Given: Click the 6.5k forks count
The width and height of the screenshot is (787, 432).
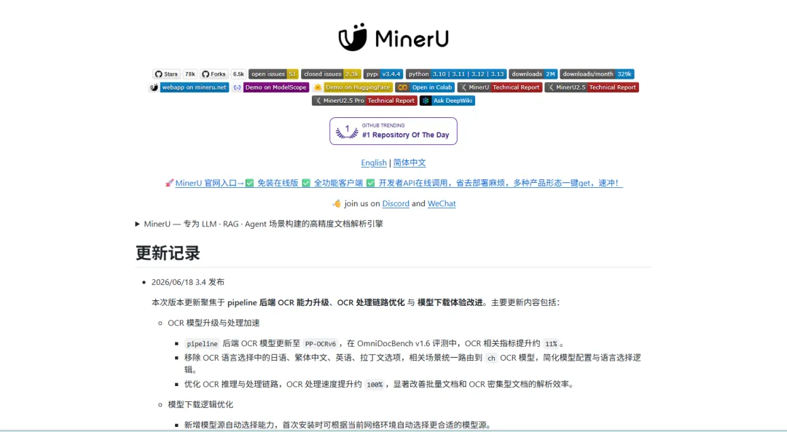Looking at the screenshot, I should tap(238, 74).
